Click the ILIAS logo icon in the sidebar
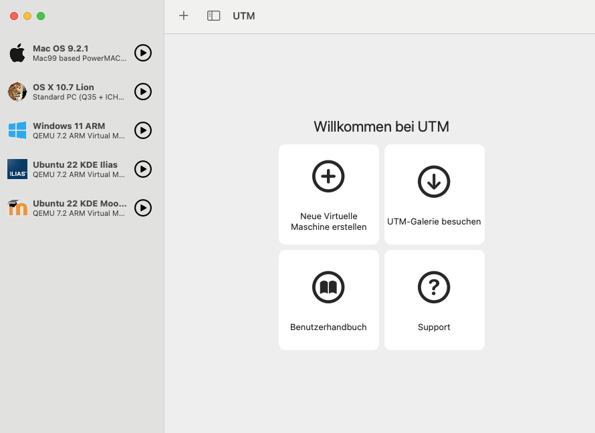Image resolution: width=595 pixels, height=433 pixels. 17,169
